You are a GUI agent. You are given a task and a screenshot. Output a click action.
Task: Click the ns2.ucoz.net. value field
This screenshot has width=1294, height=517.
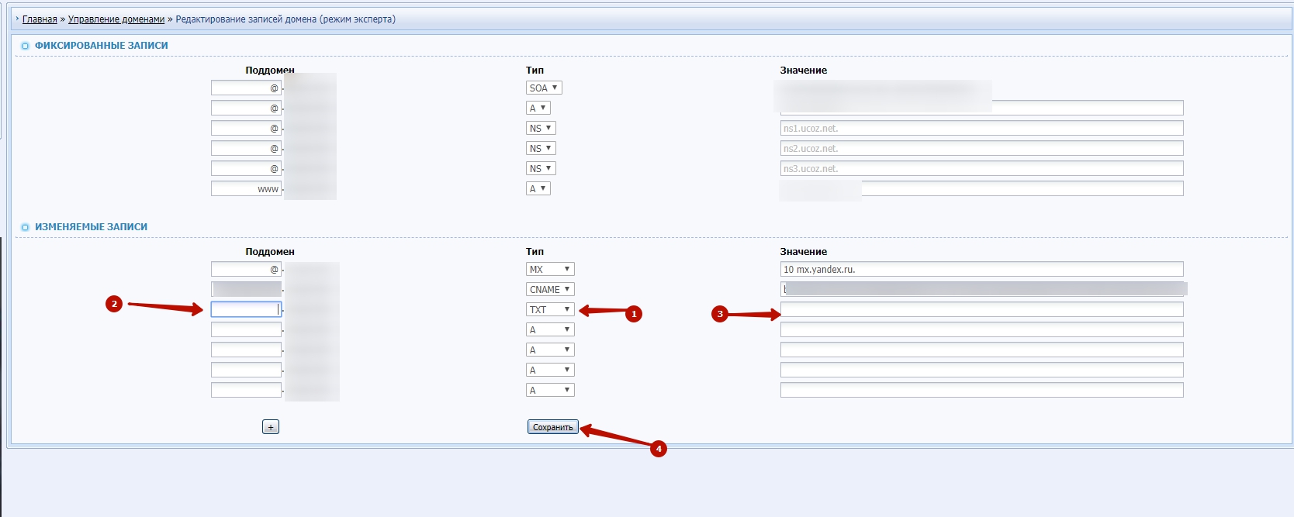tap(981, 148)
